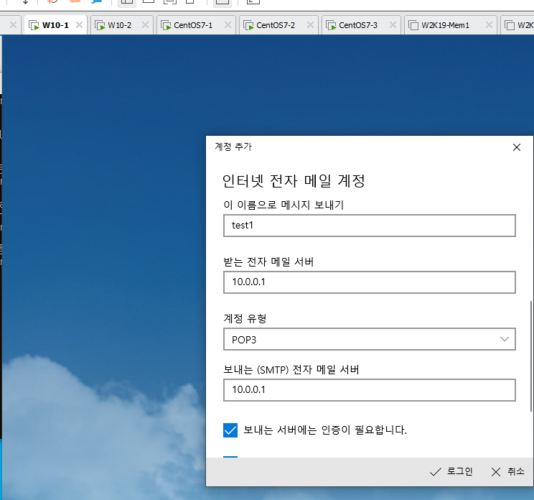Click the outgoing SMTP mail server field
534x500 pixels.
coord(369,390)
